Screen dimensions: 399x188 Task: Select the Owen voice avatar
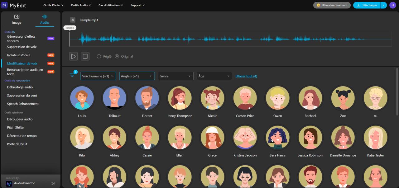point(277,98)
